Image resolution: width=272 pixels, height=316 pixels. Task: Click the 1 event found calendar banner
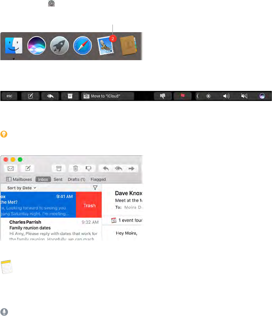[127, 220]
